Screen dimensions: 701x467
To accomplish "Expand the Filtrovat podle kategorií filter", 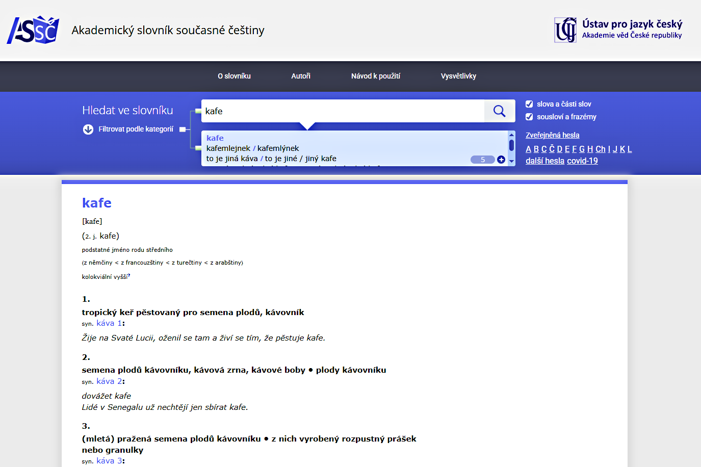I will click(x=136, y=129).
